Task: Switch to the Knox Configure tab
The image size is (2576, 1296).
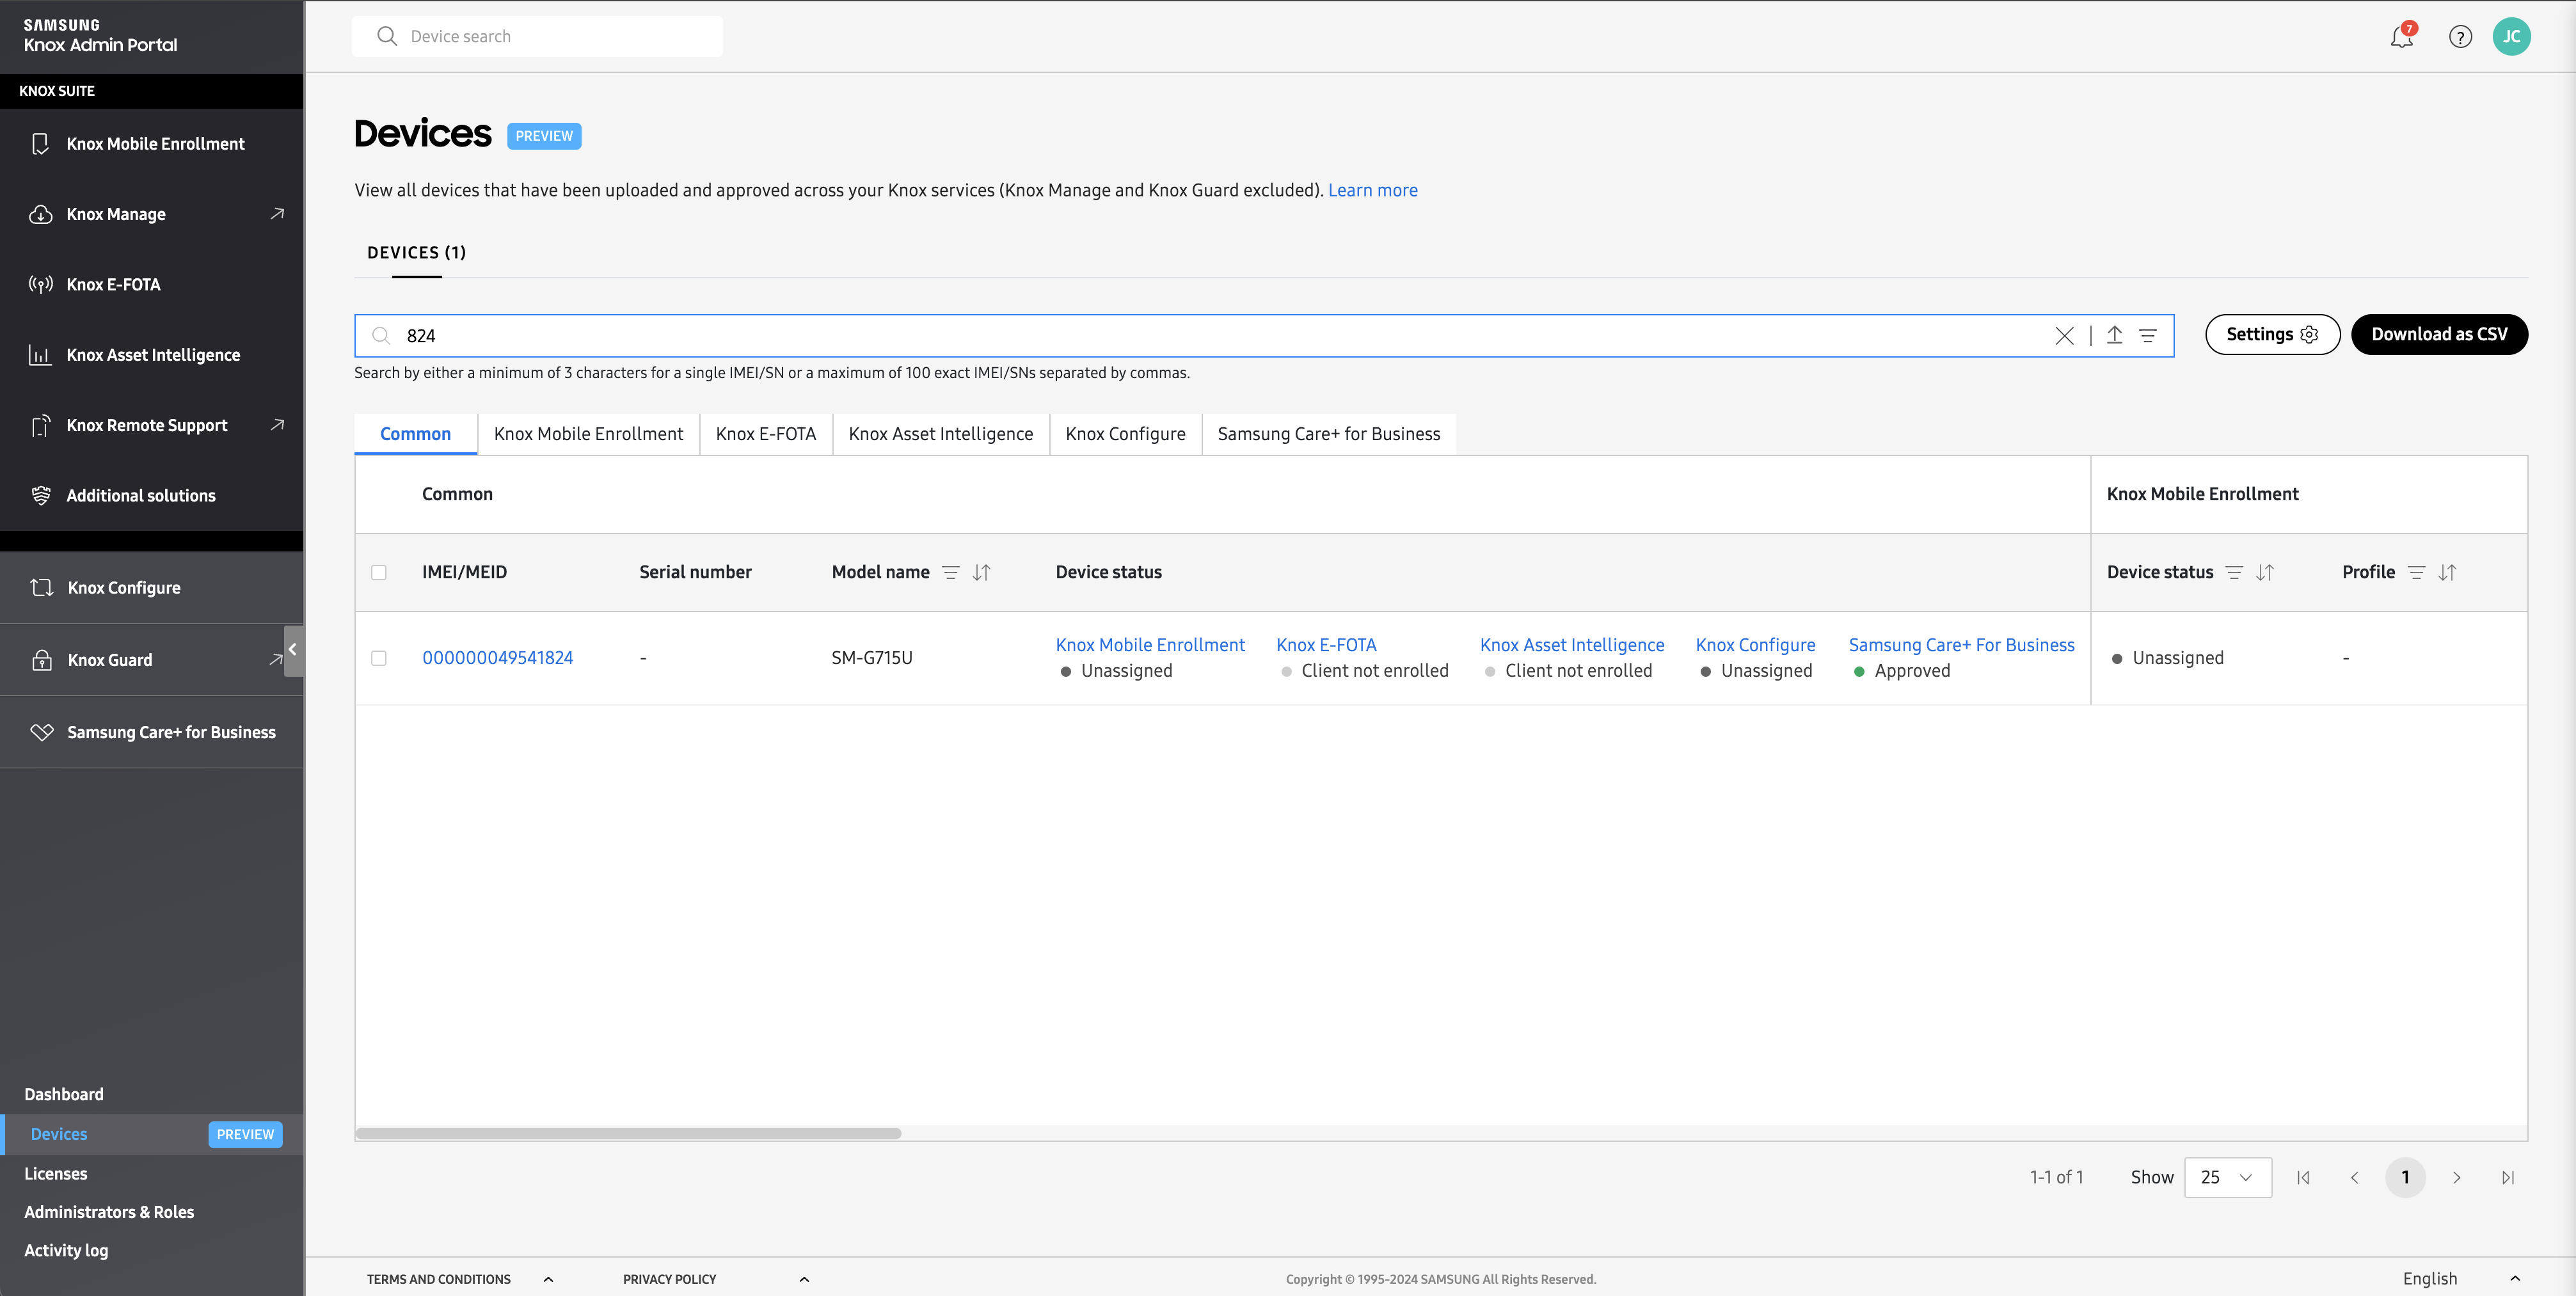Action: click(x=1125, y=434)
